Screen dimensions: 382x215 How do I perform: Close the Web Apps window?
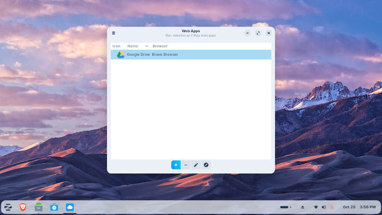coord(268,33)
